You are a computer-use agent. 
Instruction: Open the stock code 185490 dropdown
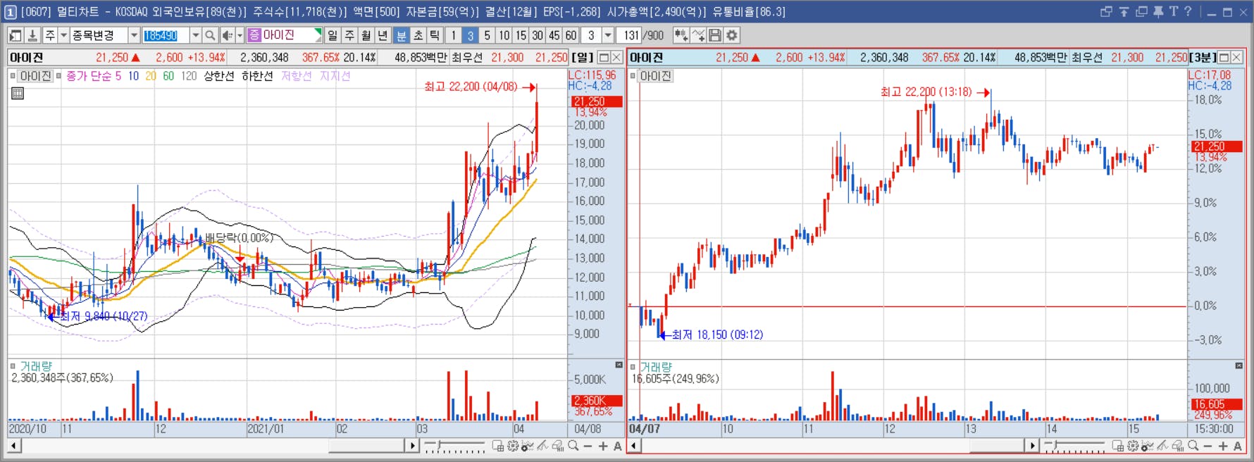195,35
